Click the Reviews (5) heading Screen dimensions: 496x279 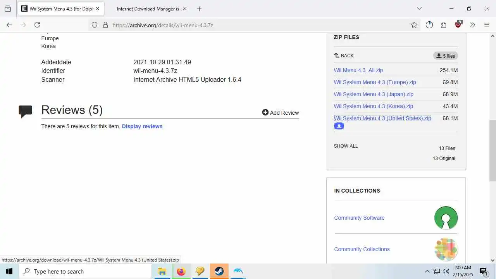click(x=72, y=110)
